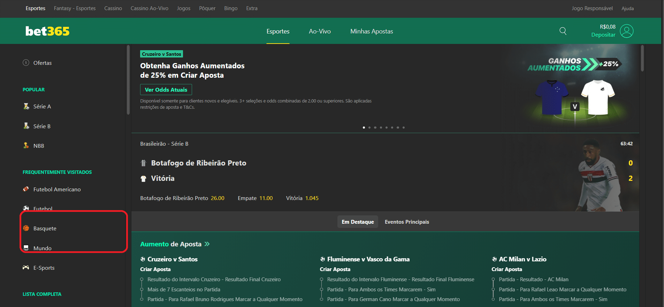Click the Série A trophy icon
The width and height of the screenshot is (664, 307).
click(26, 106)
